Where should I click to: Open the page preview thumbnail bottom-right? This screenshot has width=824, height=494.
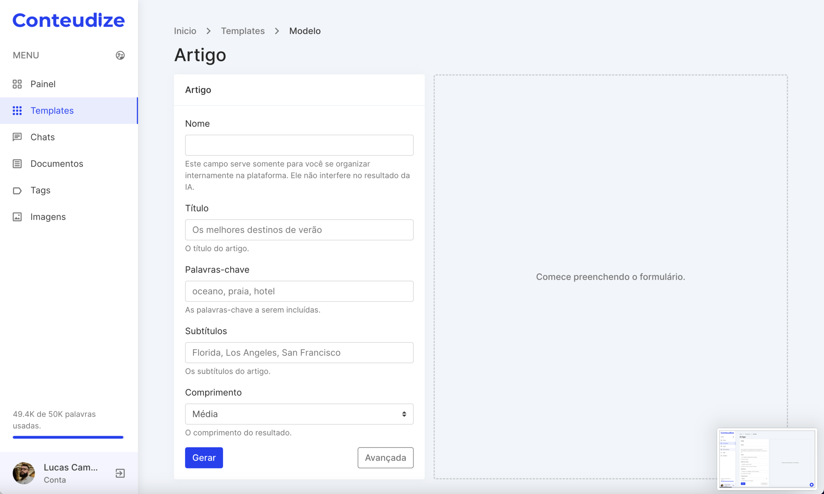tap(767, 459)
